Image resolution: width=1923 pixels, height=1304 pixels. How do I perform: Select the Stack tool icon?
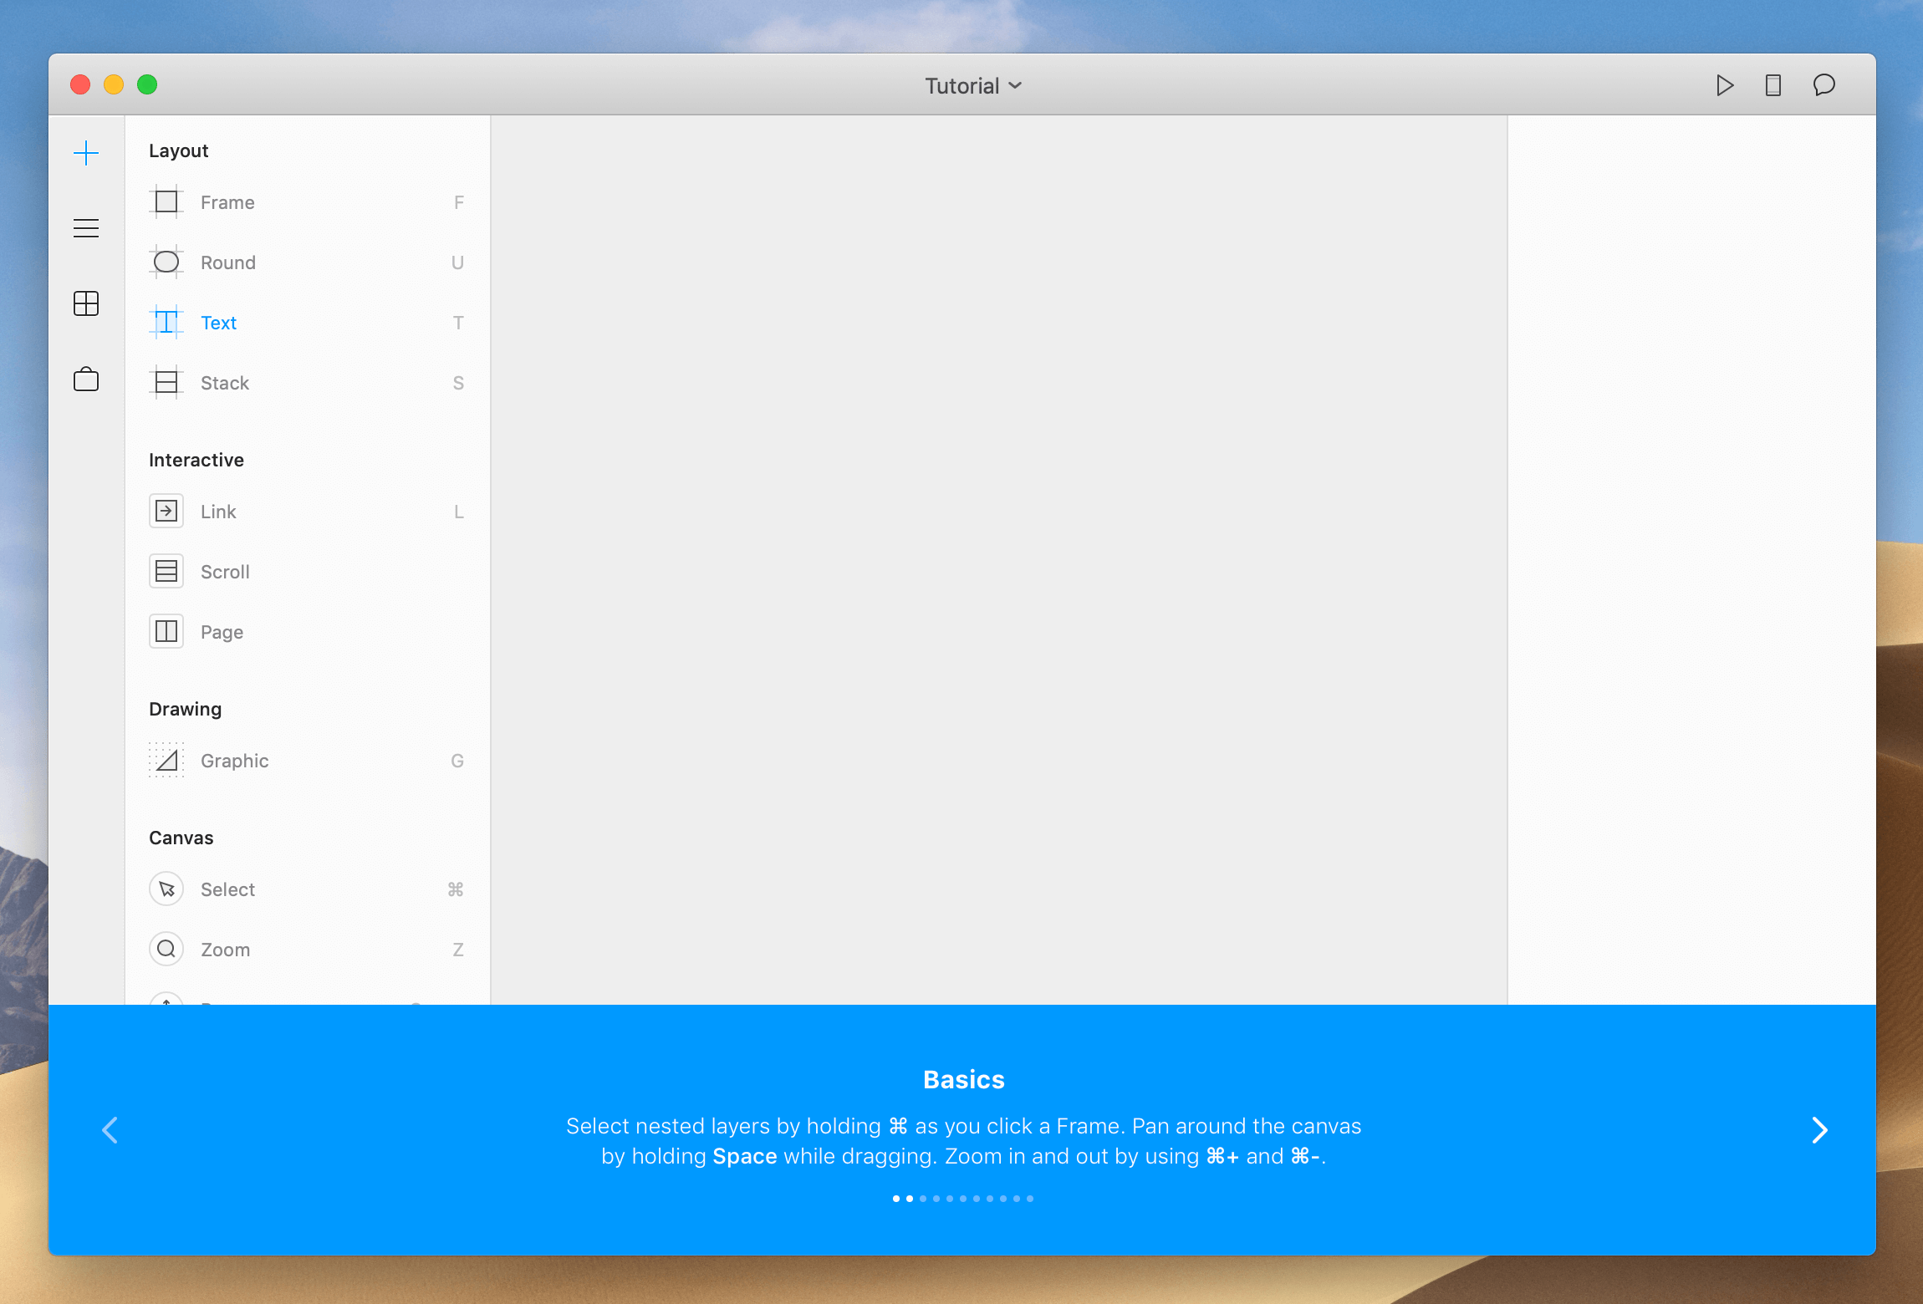click(166, 383)
